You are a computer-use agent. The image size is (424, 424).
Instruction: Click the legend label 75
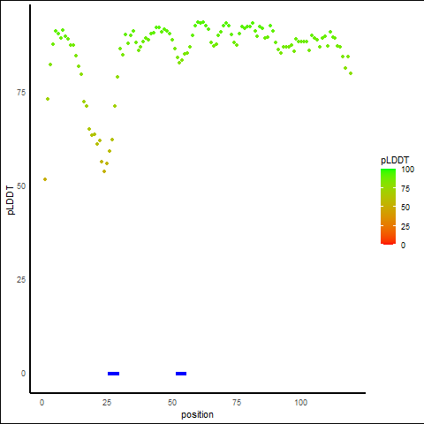(405, 189)
